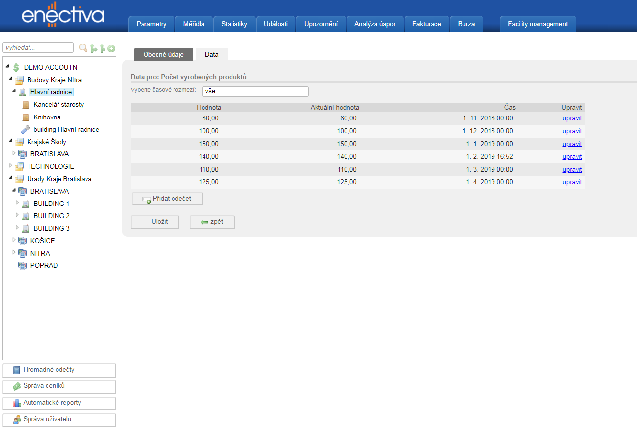Click the dollar icon of DEMO ACCOUTN
Viewport: 637px width, 438px height.
click(x=16, y=67)
